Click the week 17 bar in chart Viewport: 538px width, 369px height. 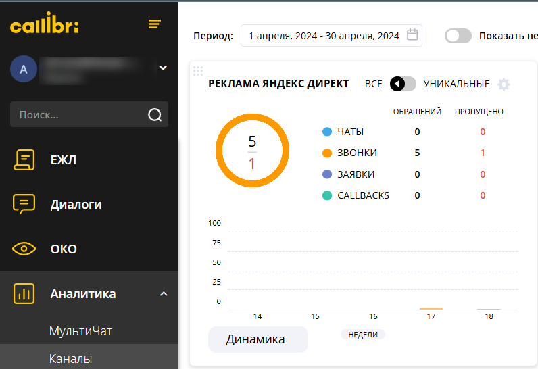point(431,309)
